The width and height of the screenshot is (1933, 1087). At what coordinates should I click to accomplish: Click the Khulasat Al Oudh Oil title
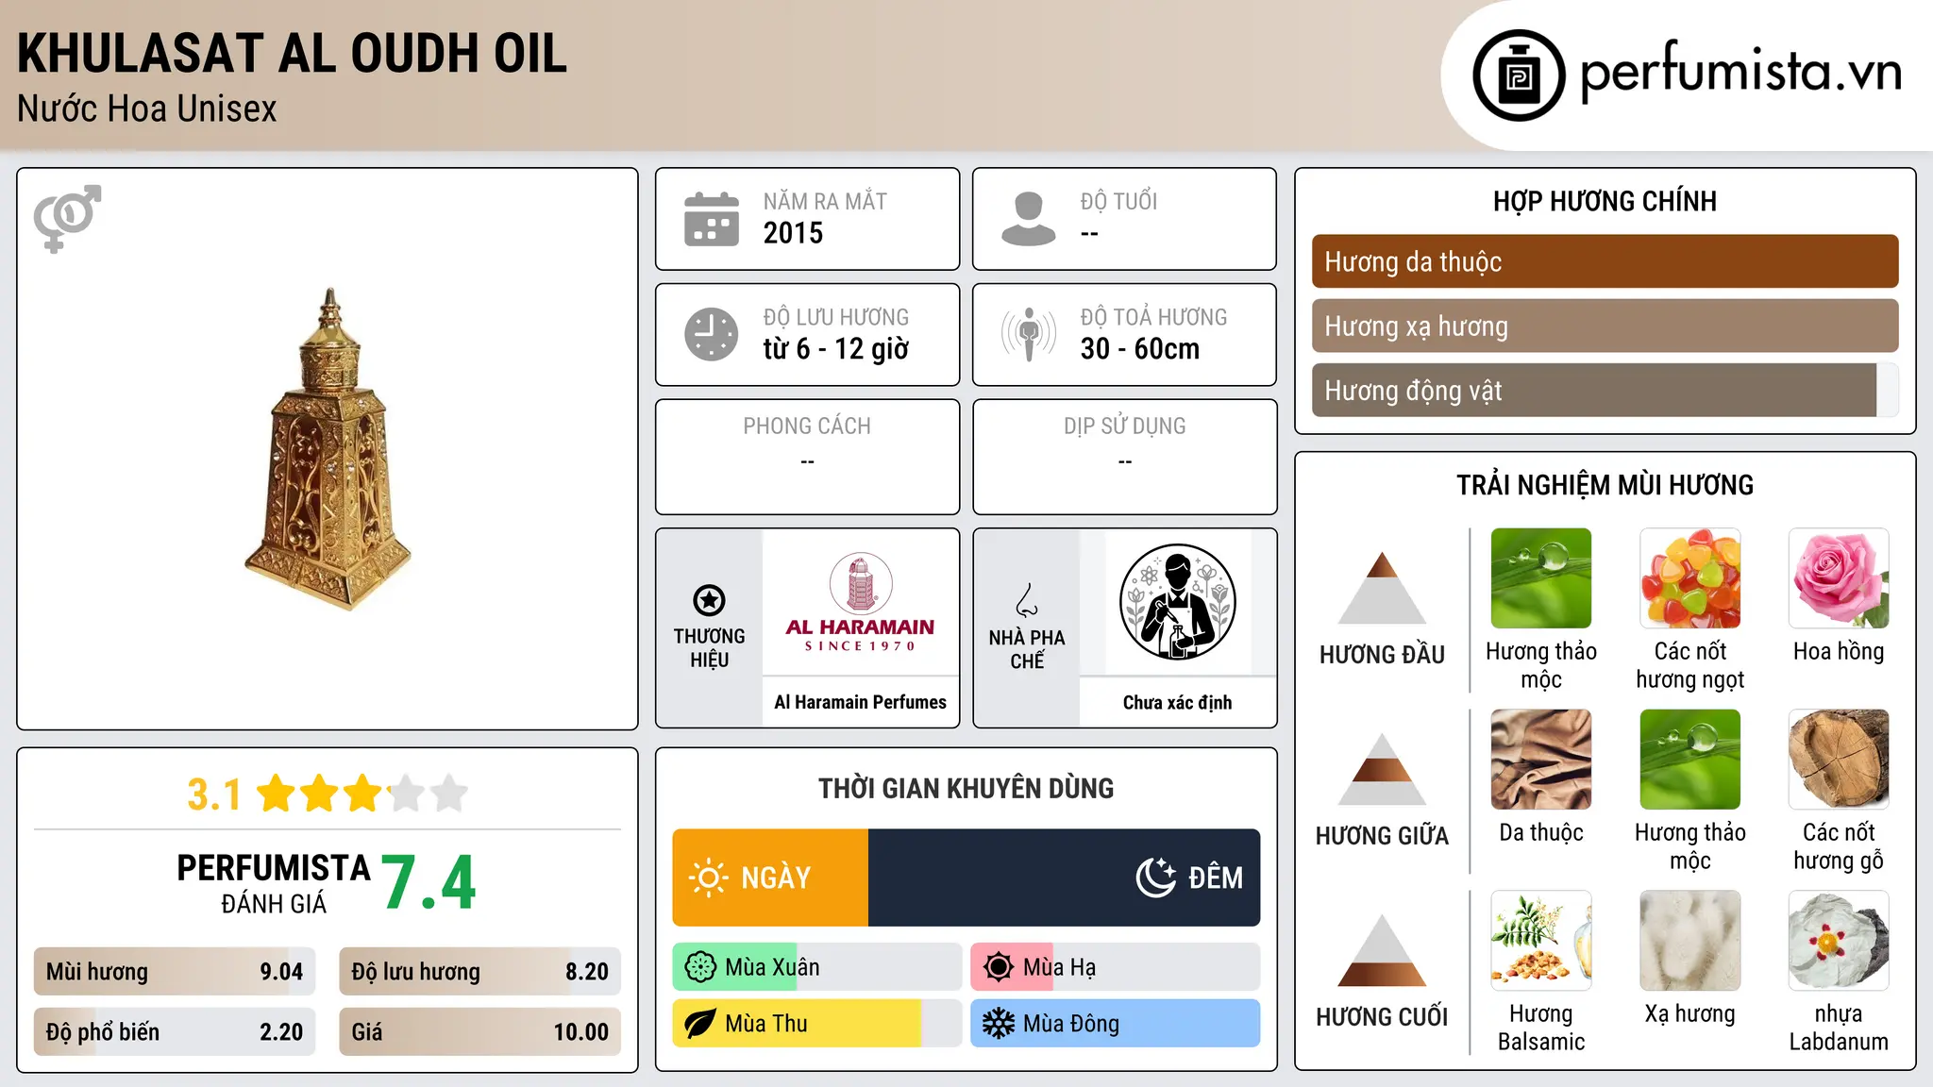click(x=292, y=53)
